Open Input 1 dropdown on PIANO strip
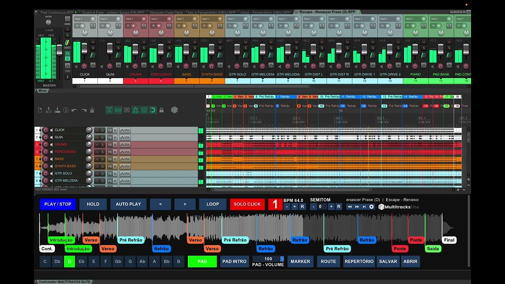505x284 pixels. point(416,19)
